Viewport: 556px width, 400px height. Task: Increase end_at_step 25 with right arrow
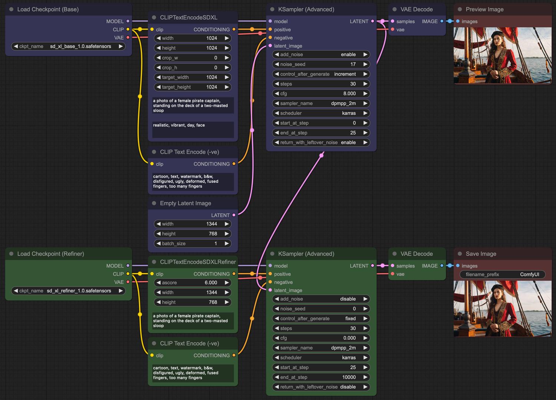[x=365, y=133]
